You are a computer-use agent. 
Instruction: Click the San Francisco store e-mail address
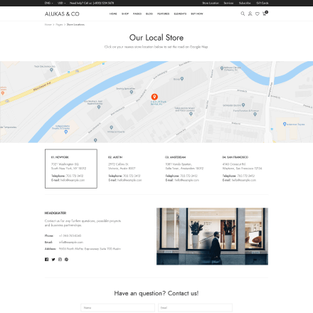[244, 180]
